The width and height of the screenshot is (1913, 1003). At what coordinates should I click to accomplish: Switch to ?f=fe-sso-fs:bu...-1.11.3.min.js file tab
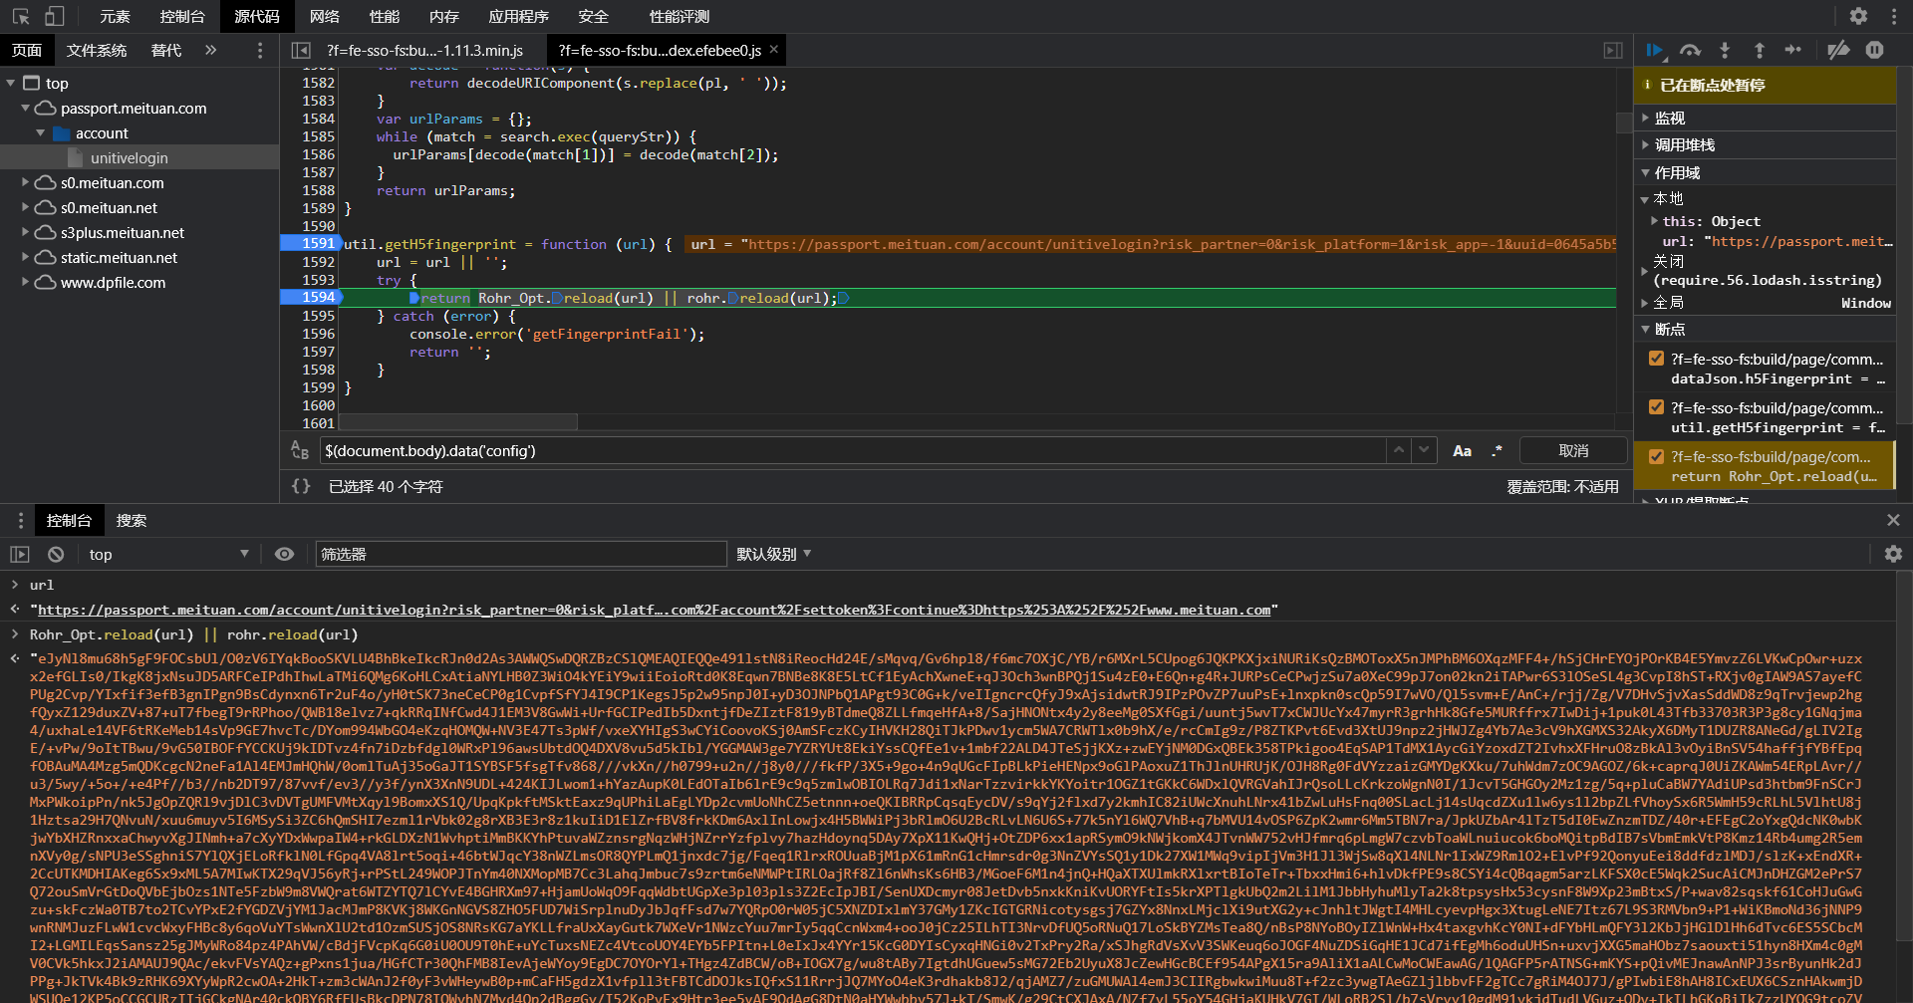(424, 50)
